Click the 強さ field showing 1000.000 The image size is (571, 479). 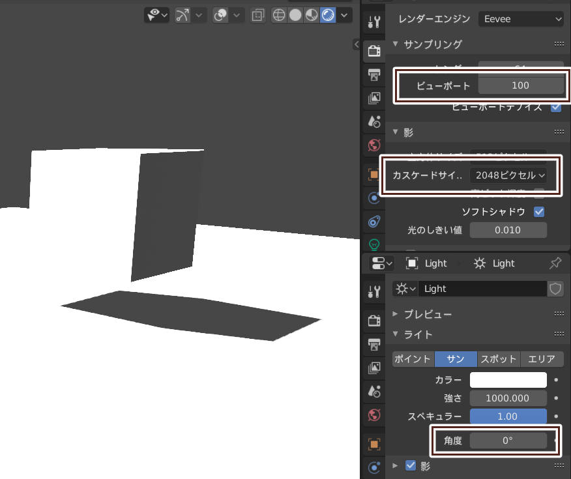[x=508, y=398]
